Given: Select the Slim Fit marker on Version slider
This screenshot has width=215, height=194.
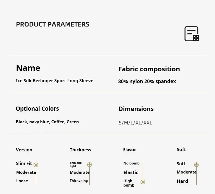Looking at the screenshot, I should point(36,165).
